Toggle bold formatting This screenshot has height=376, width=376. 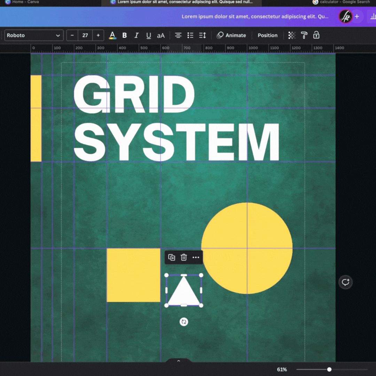(x=125, y=35)
